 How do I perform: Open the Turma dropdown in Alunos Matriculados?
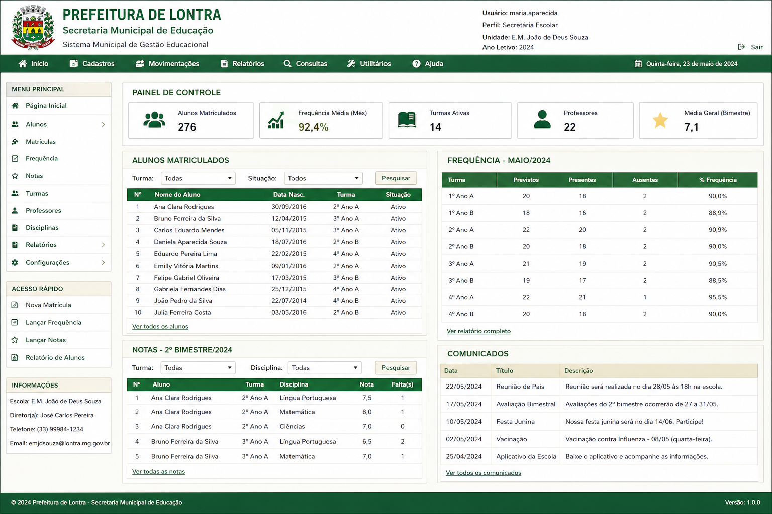click(x=198, y=178)
